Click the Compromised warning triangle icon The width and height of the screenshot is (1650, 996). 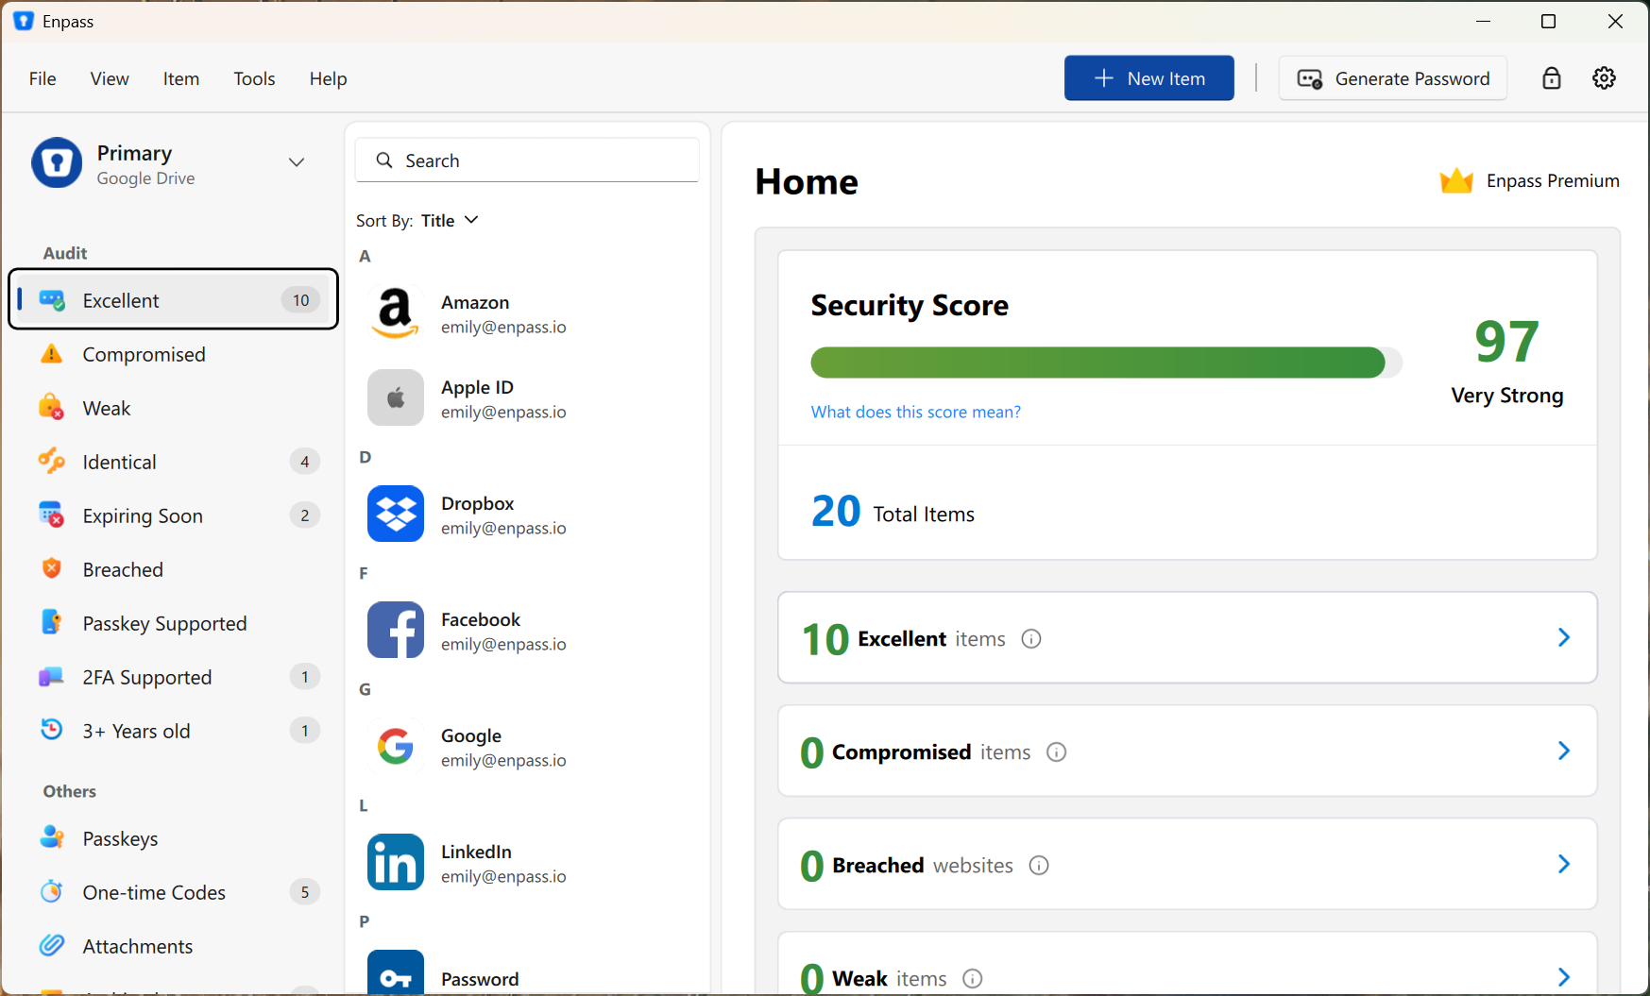(x=52, y=354)
